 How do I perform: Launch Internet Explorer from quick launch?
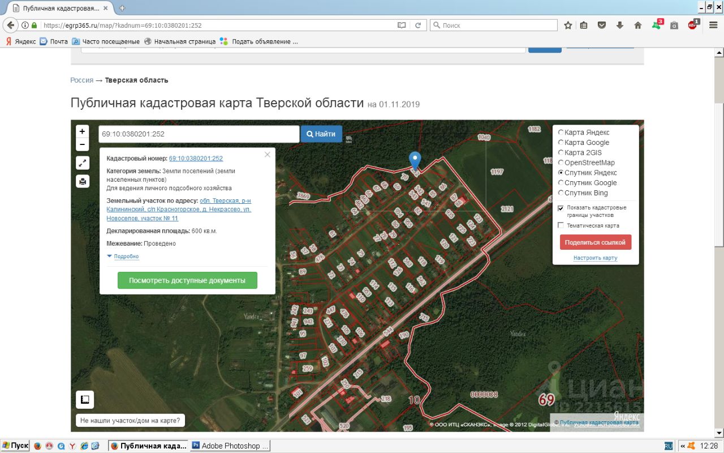(84, 446)
